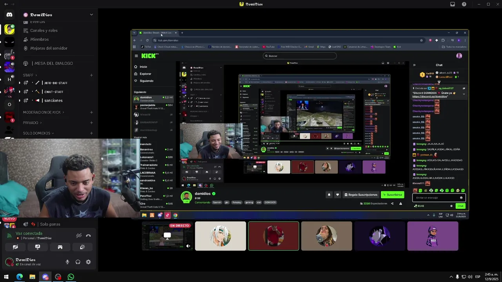Open the soundboard in voice panel
The image size is (502, 282).
coord(82,247)
